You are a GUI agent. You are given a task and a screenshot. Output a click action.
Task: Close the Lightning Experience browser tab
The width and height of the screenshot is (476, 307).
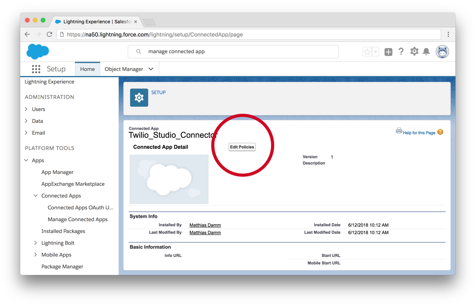pyautogui.click(x=136, y=22)
